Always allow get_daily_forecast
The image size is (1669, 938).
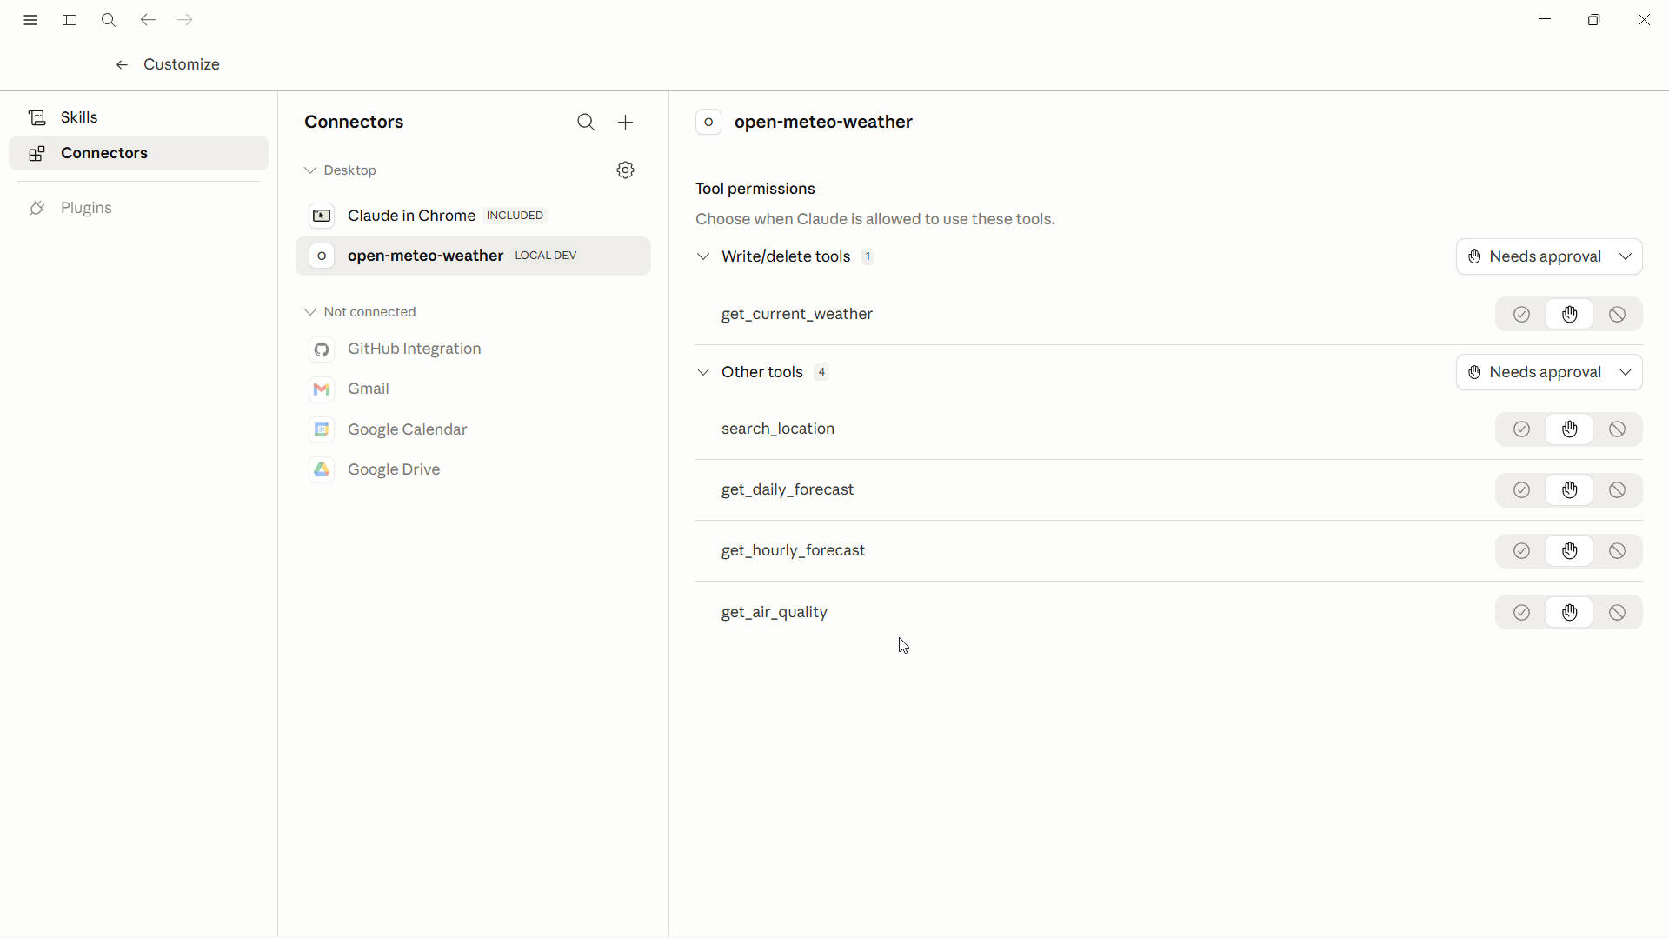coord(1521,490)
